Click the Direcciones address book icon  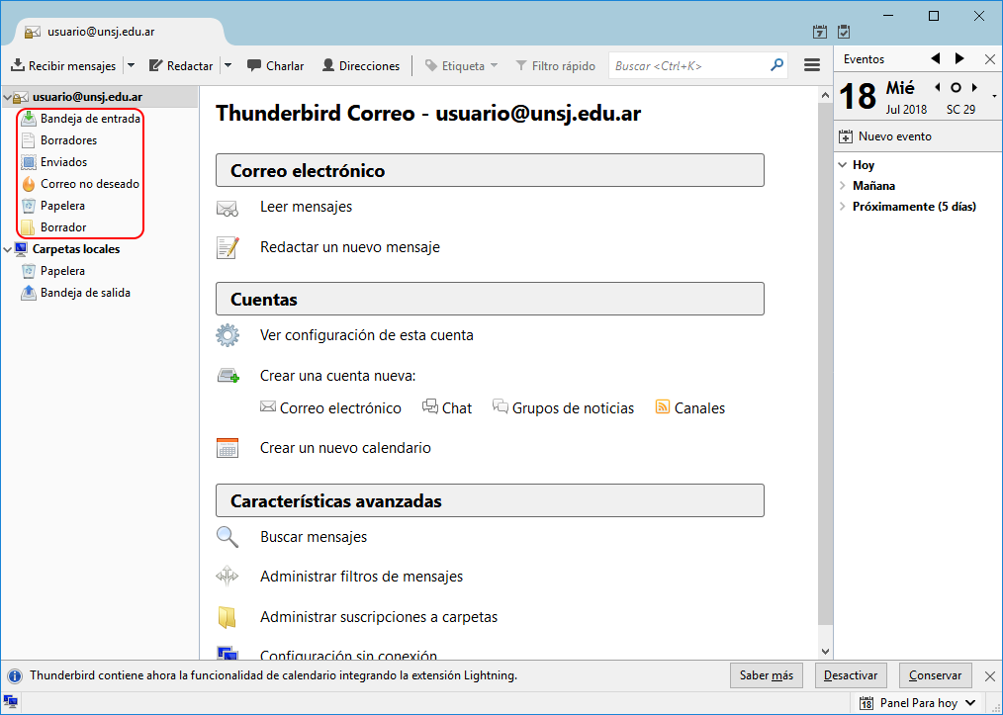pyautogui.click(x=328, y=65)
